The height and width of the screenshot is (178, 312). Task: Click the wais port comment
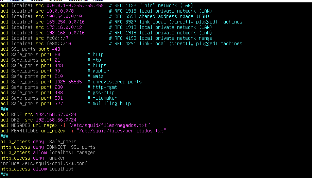tap(98, 76)
